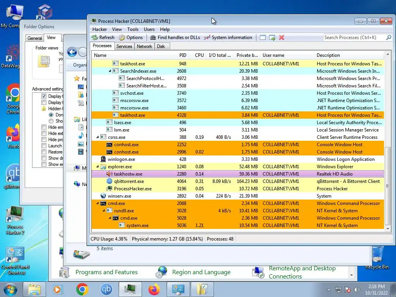Screen dimensions: 396x297
Task: Click the Search Processes input field
Action: [355, 38]
